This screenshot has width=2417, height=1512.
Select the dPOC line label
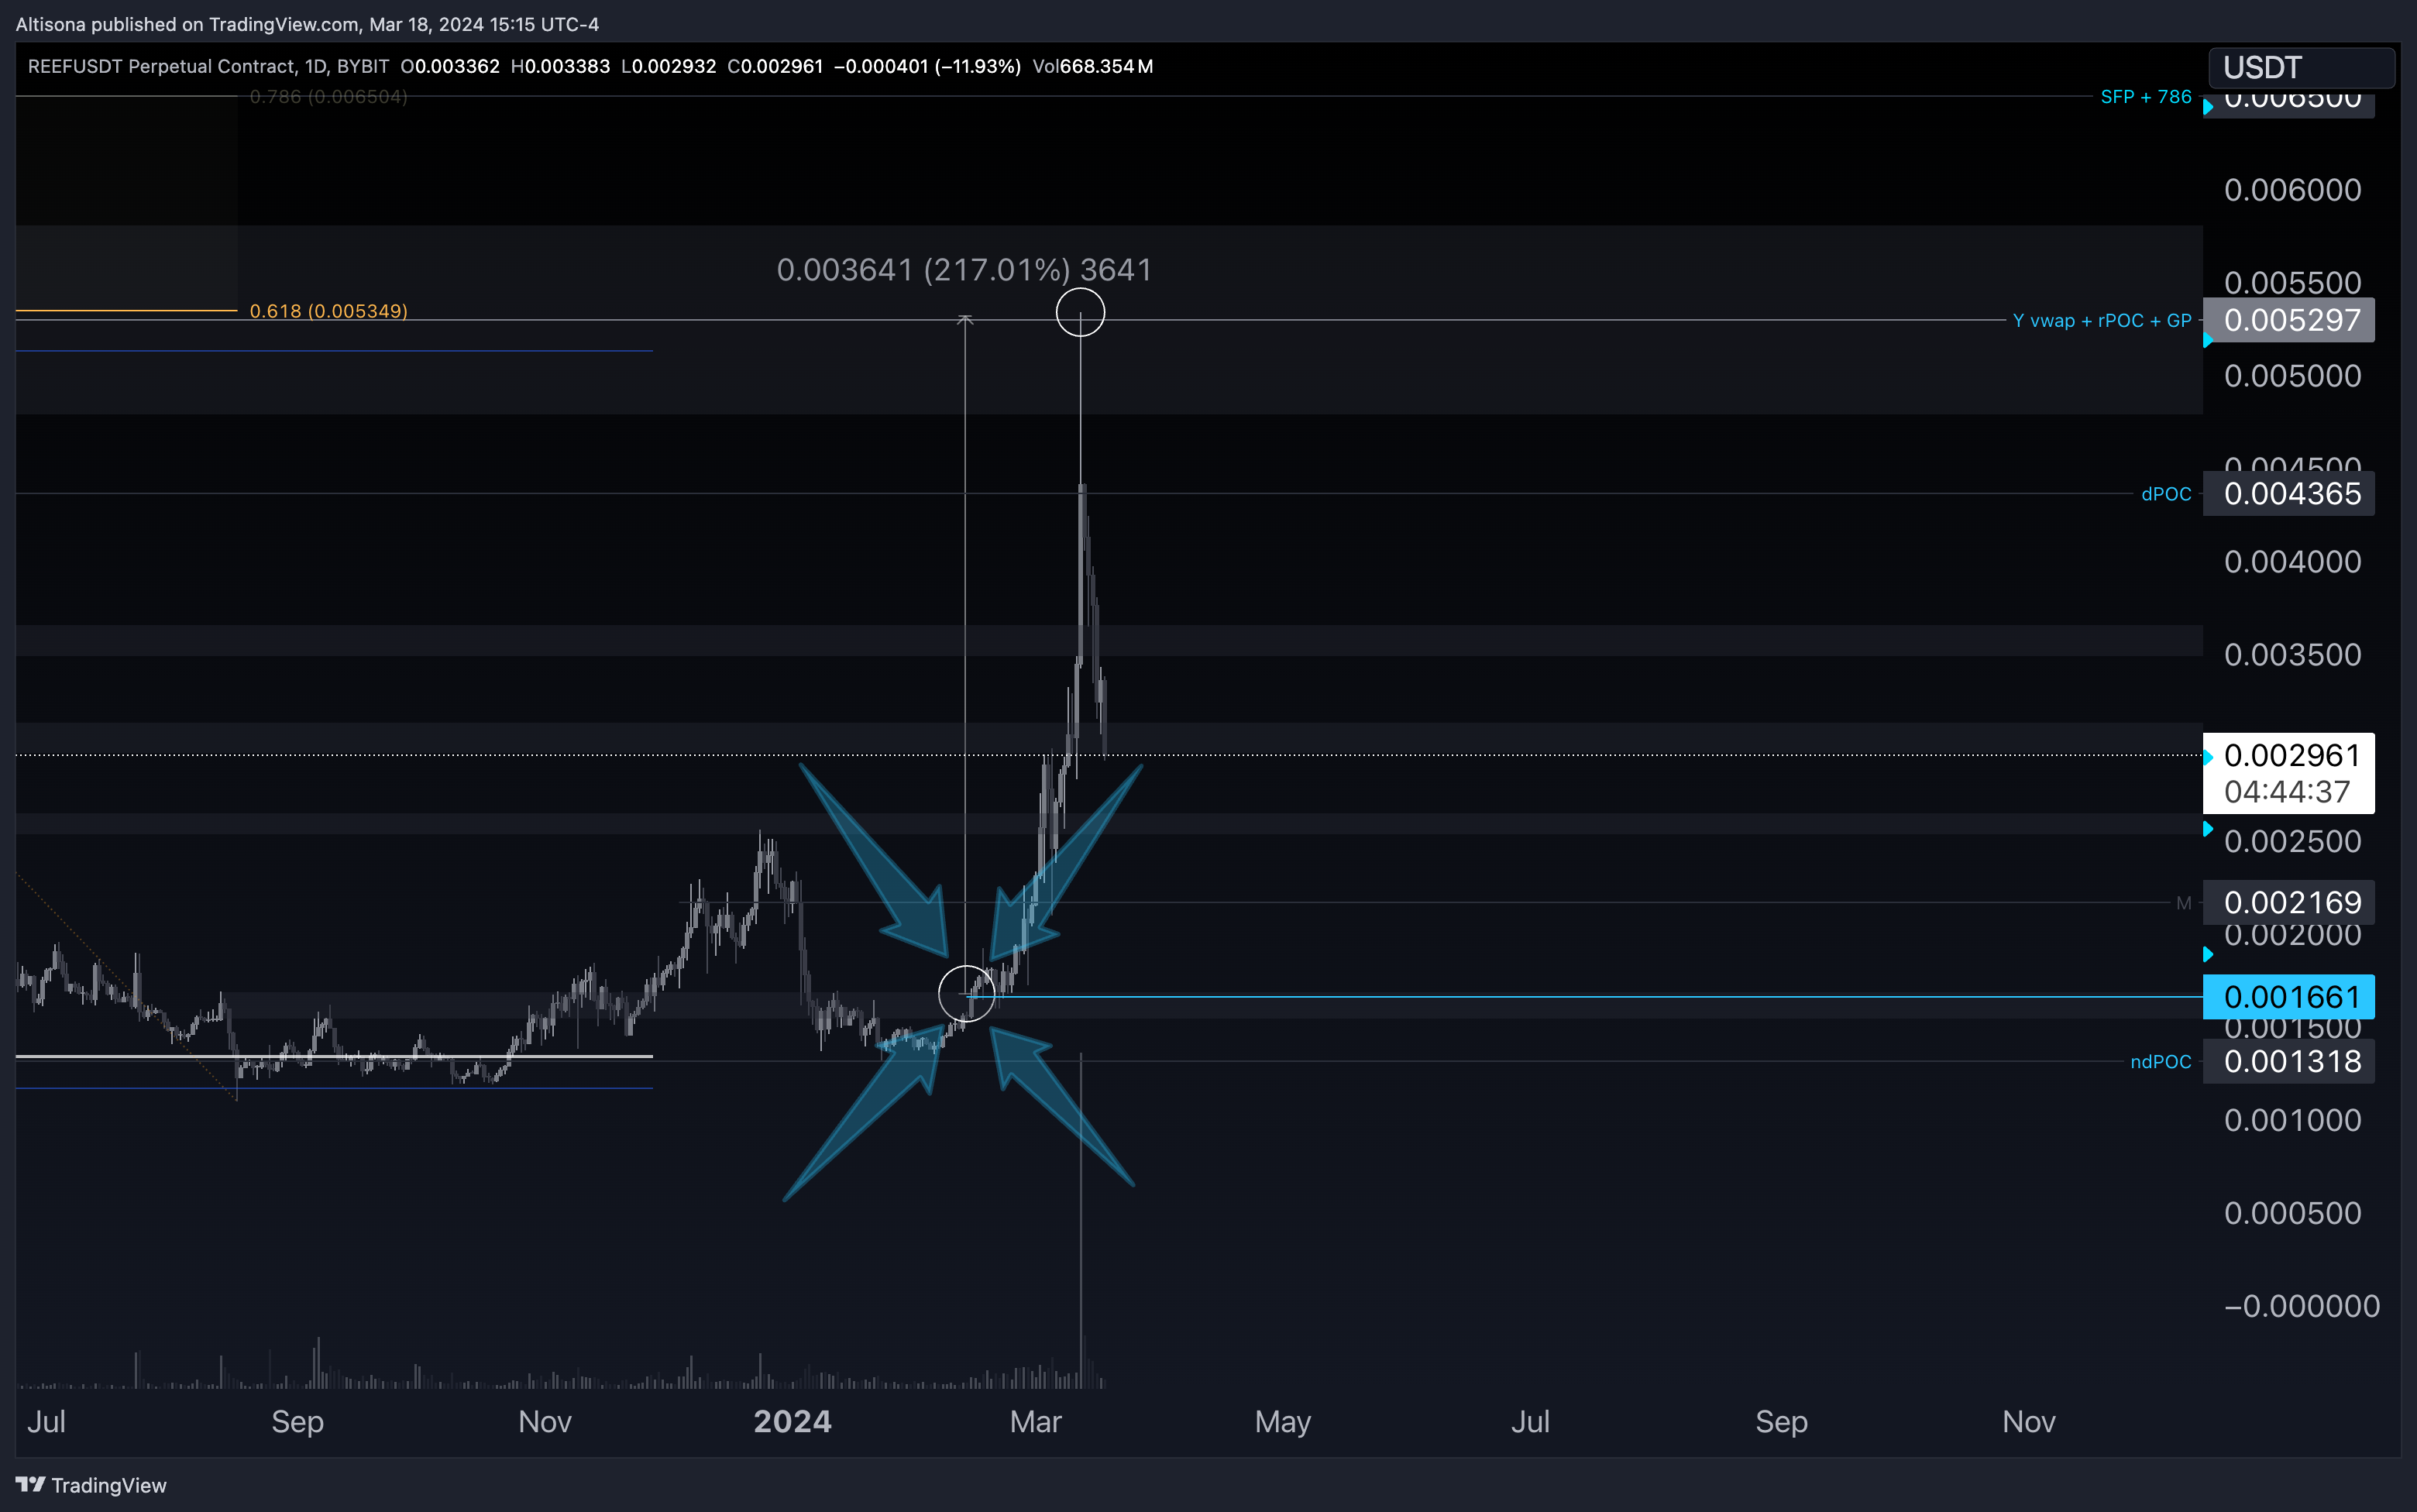(2165, 494)
